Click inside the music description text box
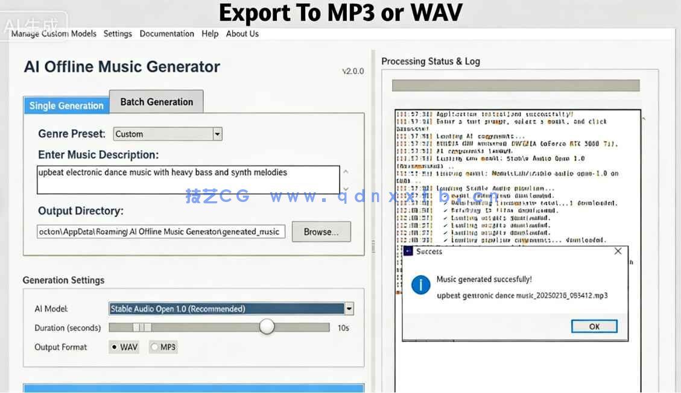681x393 pixels. pyautogui.click(x=187, y=178)
